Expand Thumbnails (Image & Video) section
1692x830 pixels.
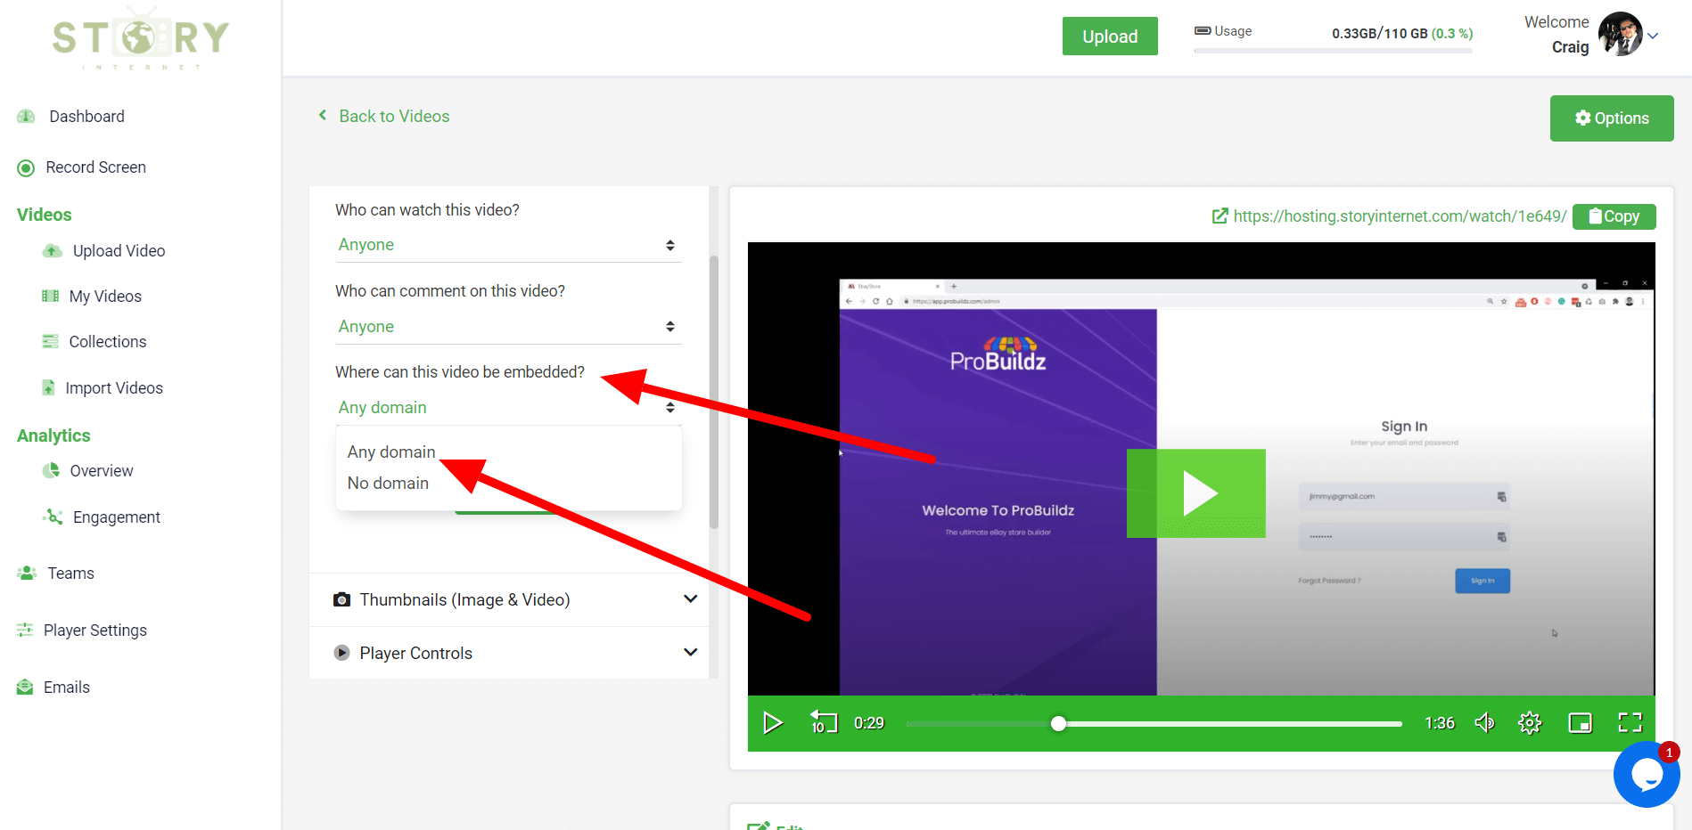click(x=509, y=600)
